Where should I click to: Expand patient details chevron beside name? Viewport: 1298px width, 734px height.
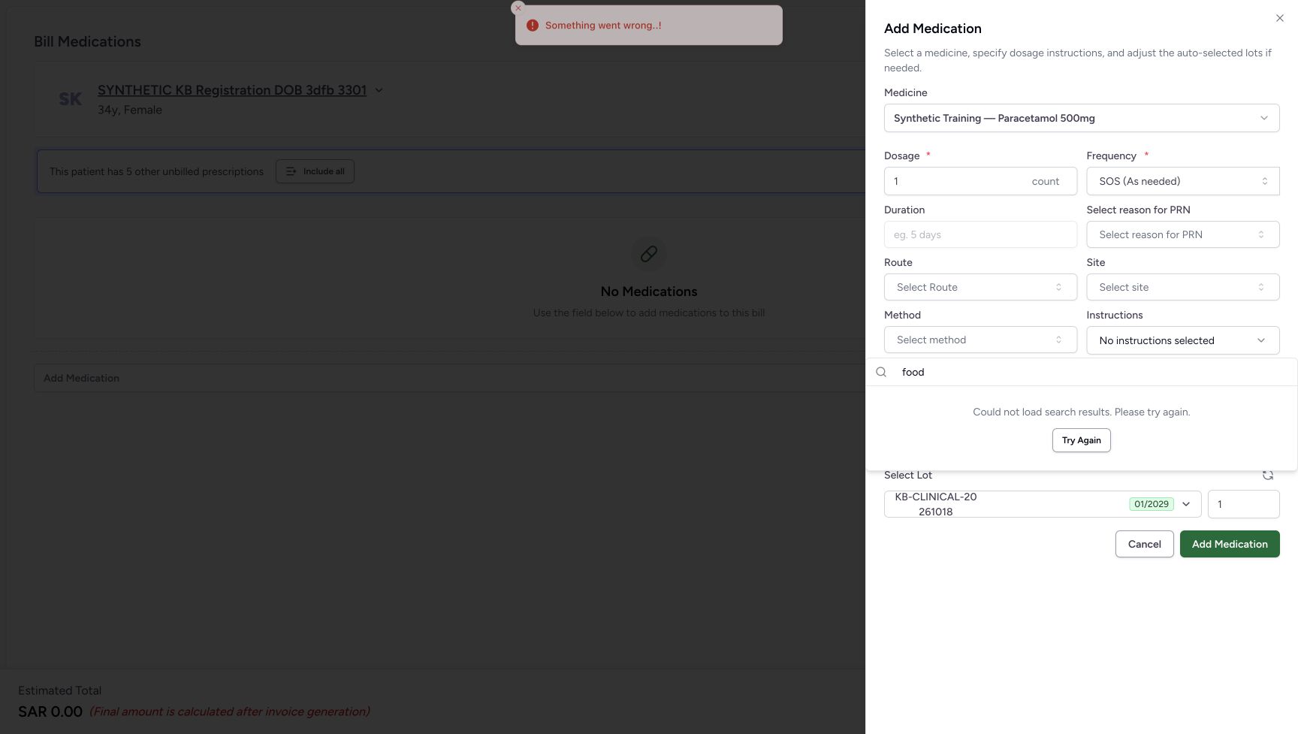379,90
